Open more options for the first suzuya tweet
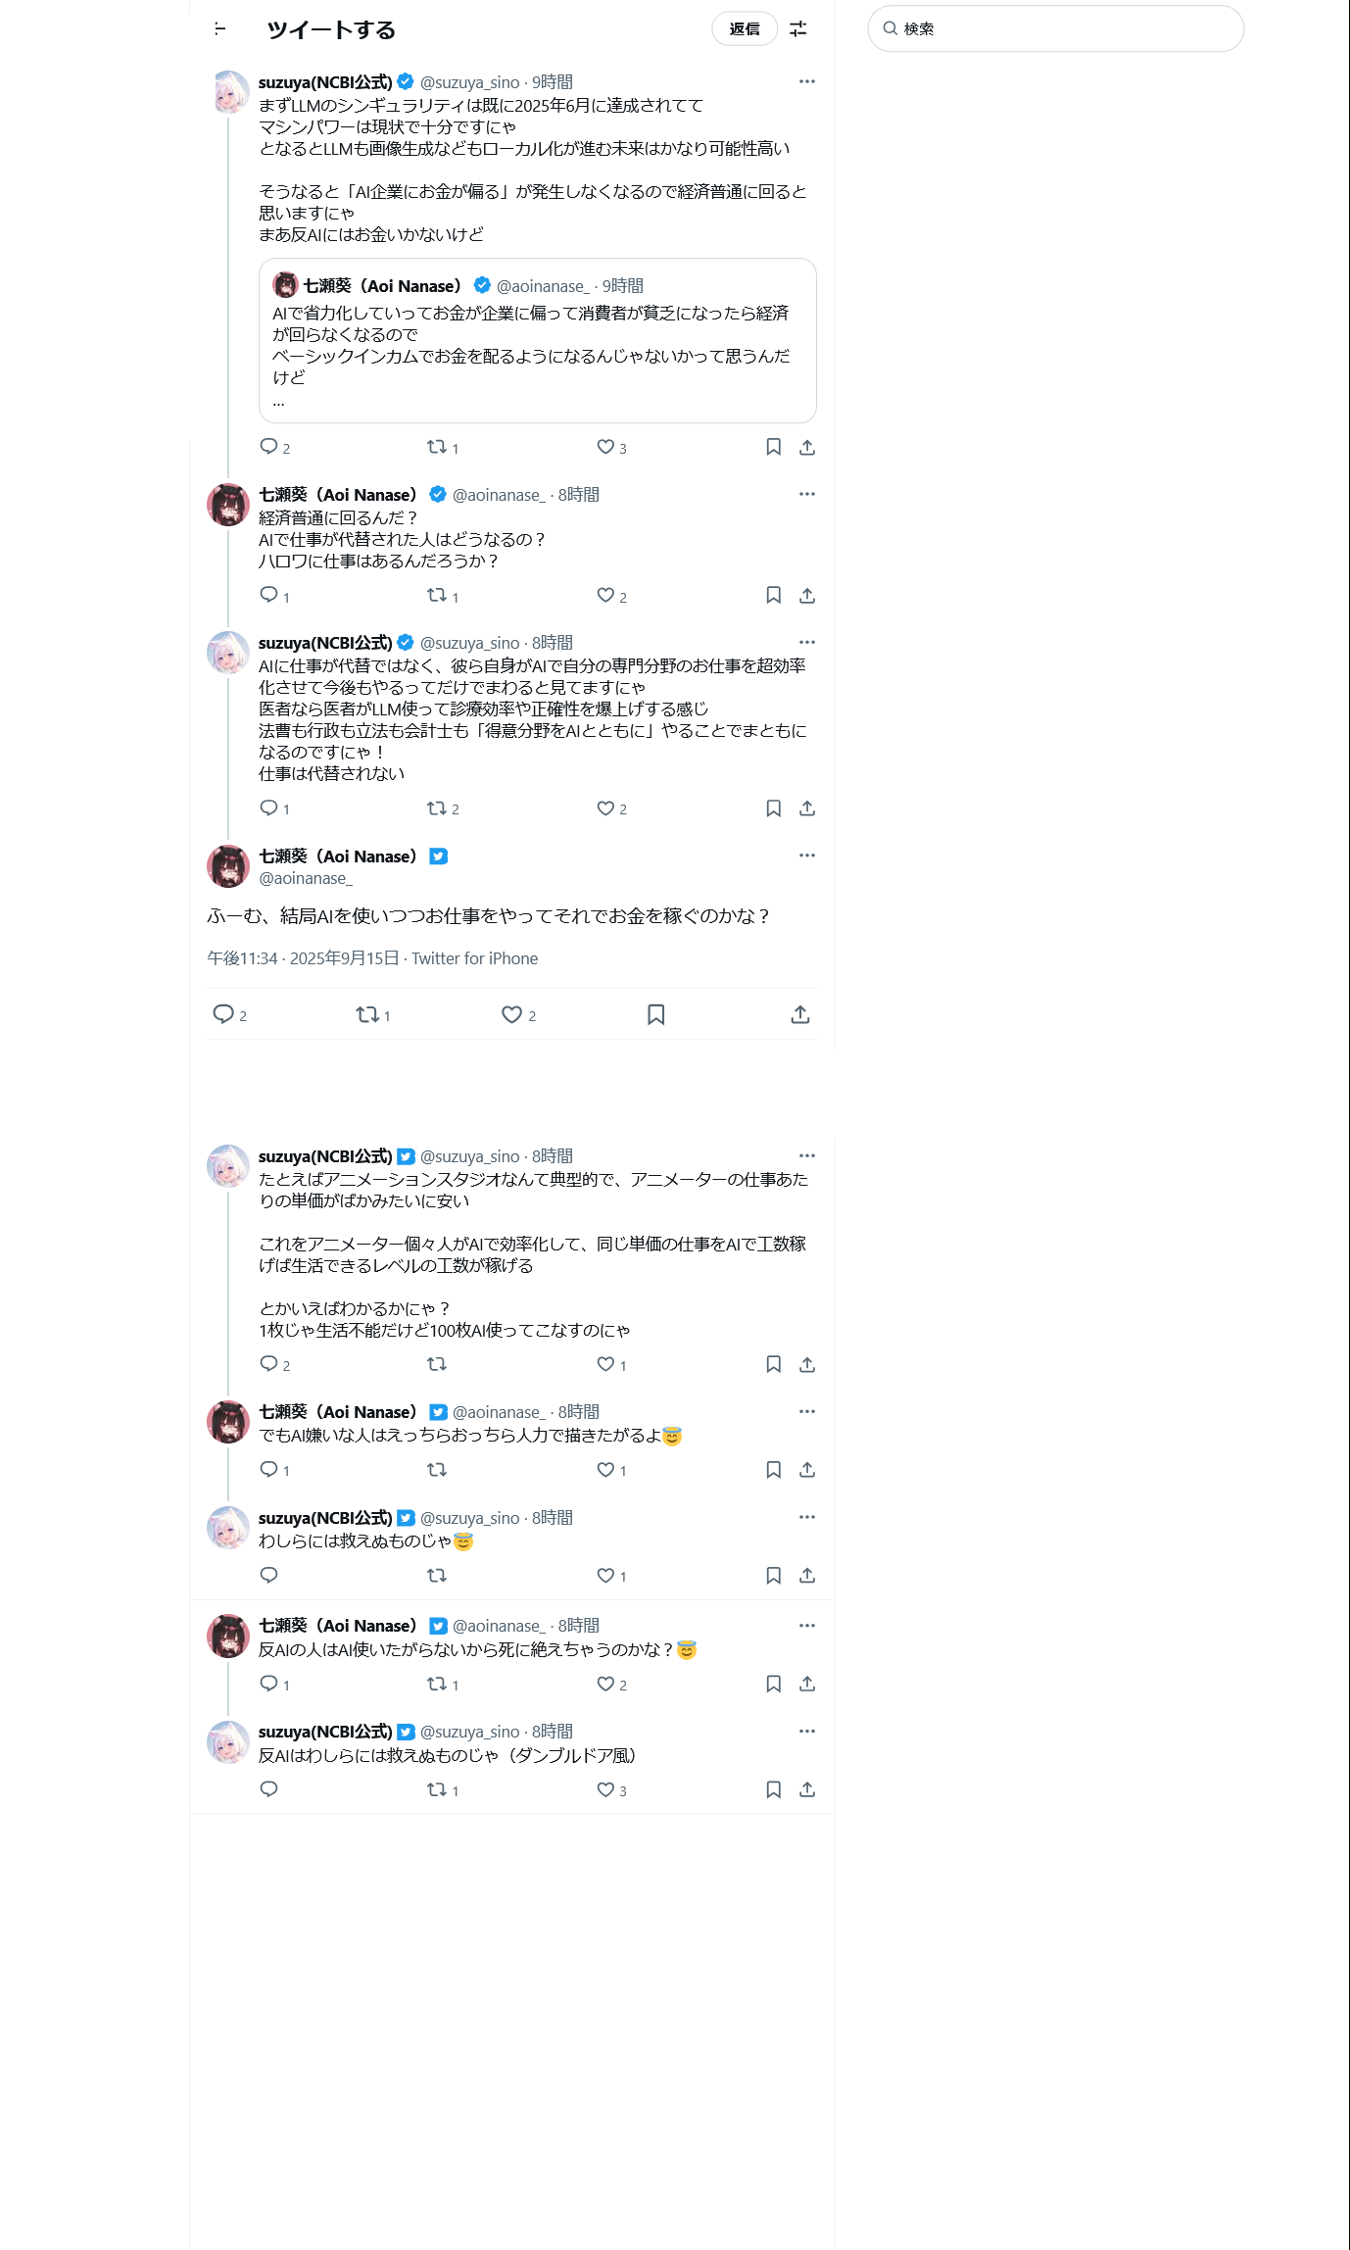 click(x=807, y=81)
